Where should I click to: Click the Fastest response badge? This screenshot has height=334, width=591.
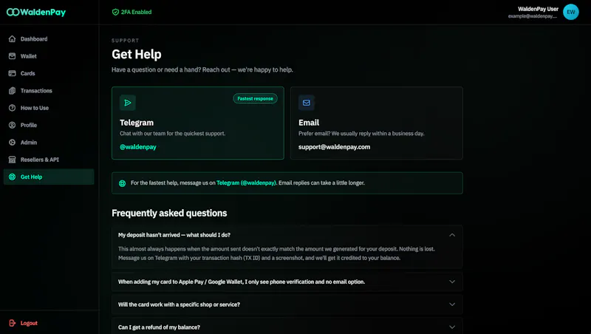[x=255, y=98]
